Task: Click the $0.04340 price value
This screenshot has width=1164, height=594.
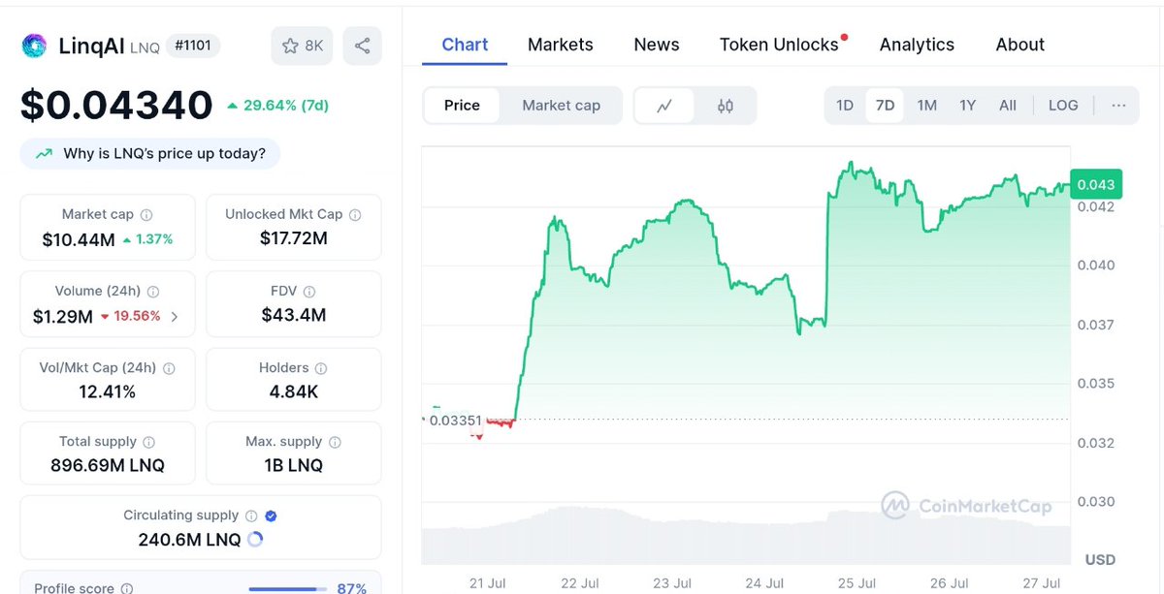Action: point(116,105)
